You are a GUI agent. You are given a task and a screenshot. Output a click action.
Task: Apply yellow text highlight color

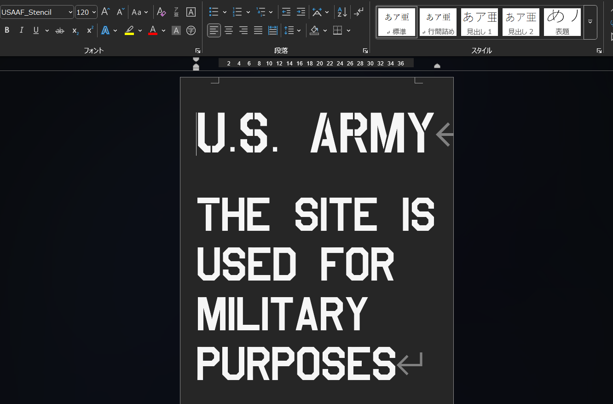pos(129,30)
